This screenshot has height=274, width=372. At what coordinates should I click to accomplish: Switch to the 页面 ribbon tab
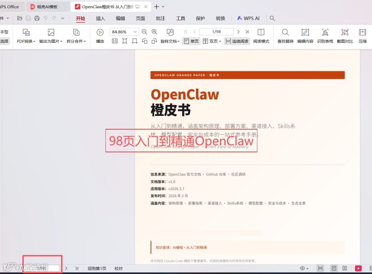[141, 19]
